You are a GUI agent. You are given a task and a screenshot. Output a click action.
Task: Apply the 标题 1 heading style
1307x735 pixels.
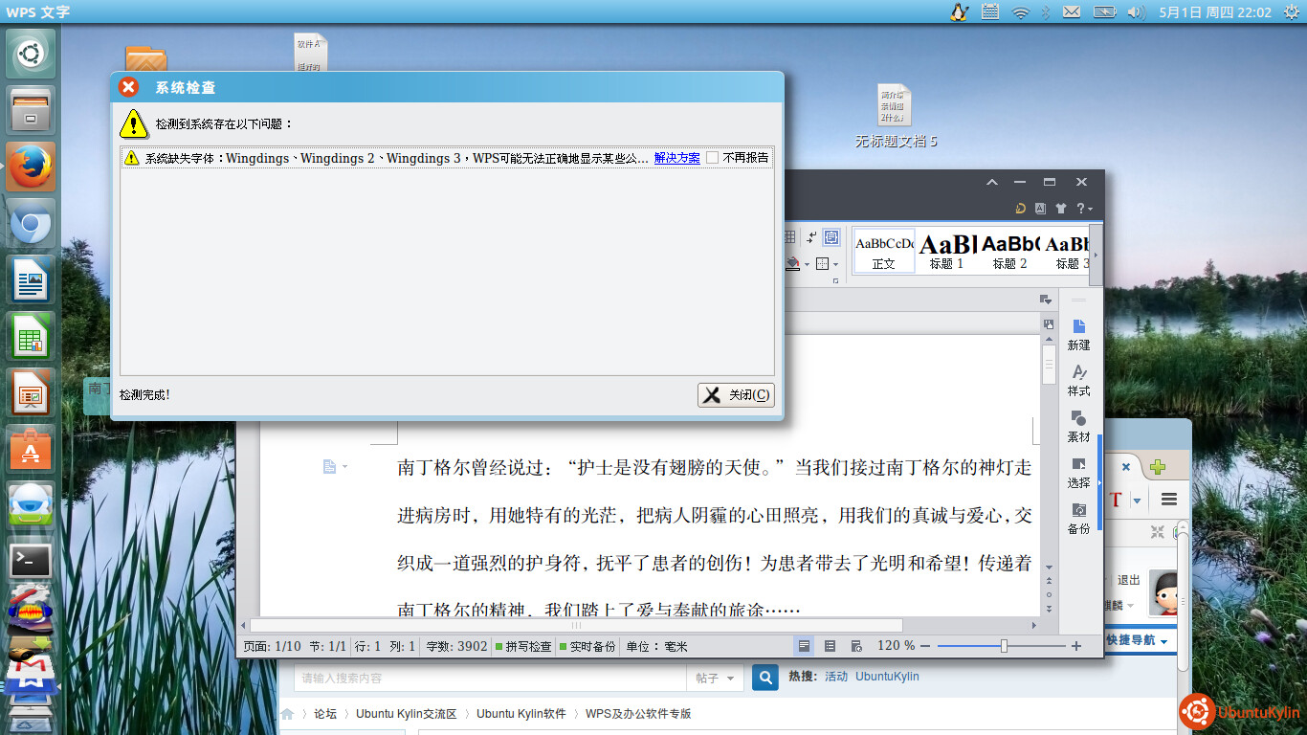pyautogui.click(x=947, y=251)
